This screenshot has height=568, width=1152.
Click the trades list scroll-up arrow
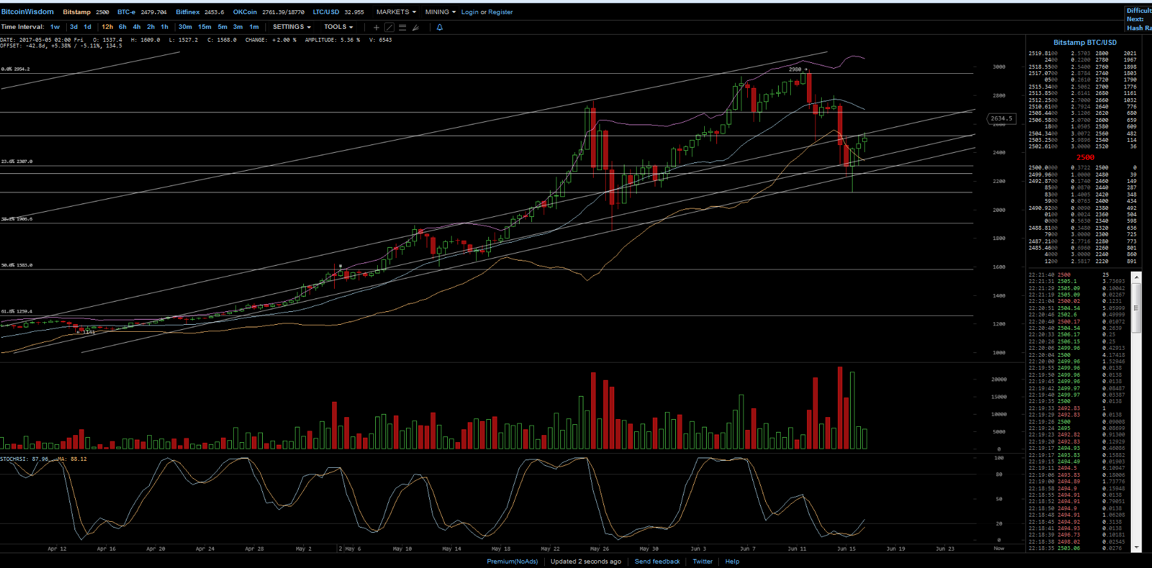point(1136,277)
